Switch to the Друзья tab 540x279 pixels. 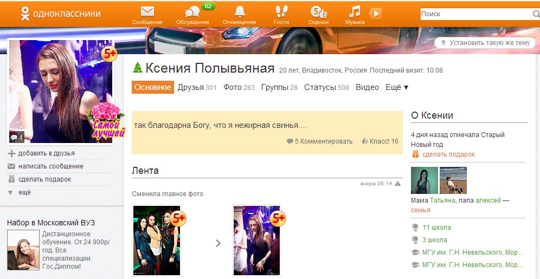coord(191,87)
